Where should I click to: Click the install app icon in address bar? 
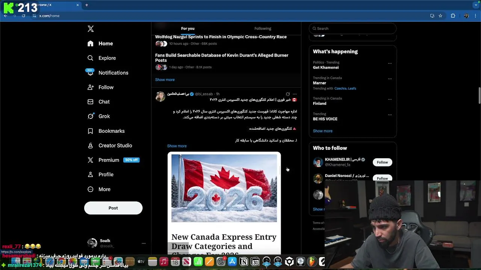point(432,16)
